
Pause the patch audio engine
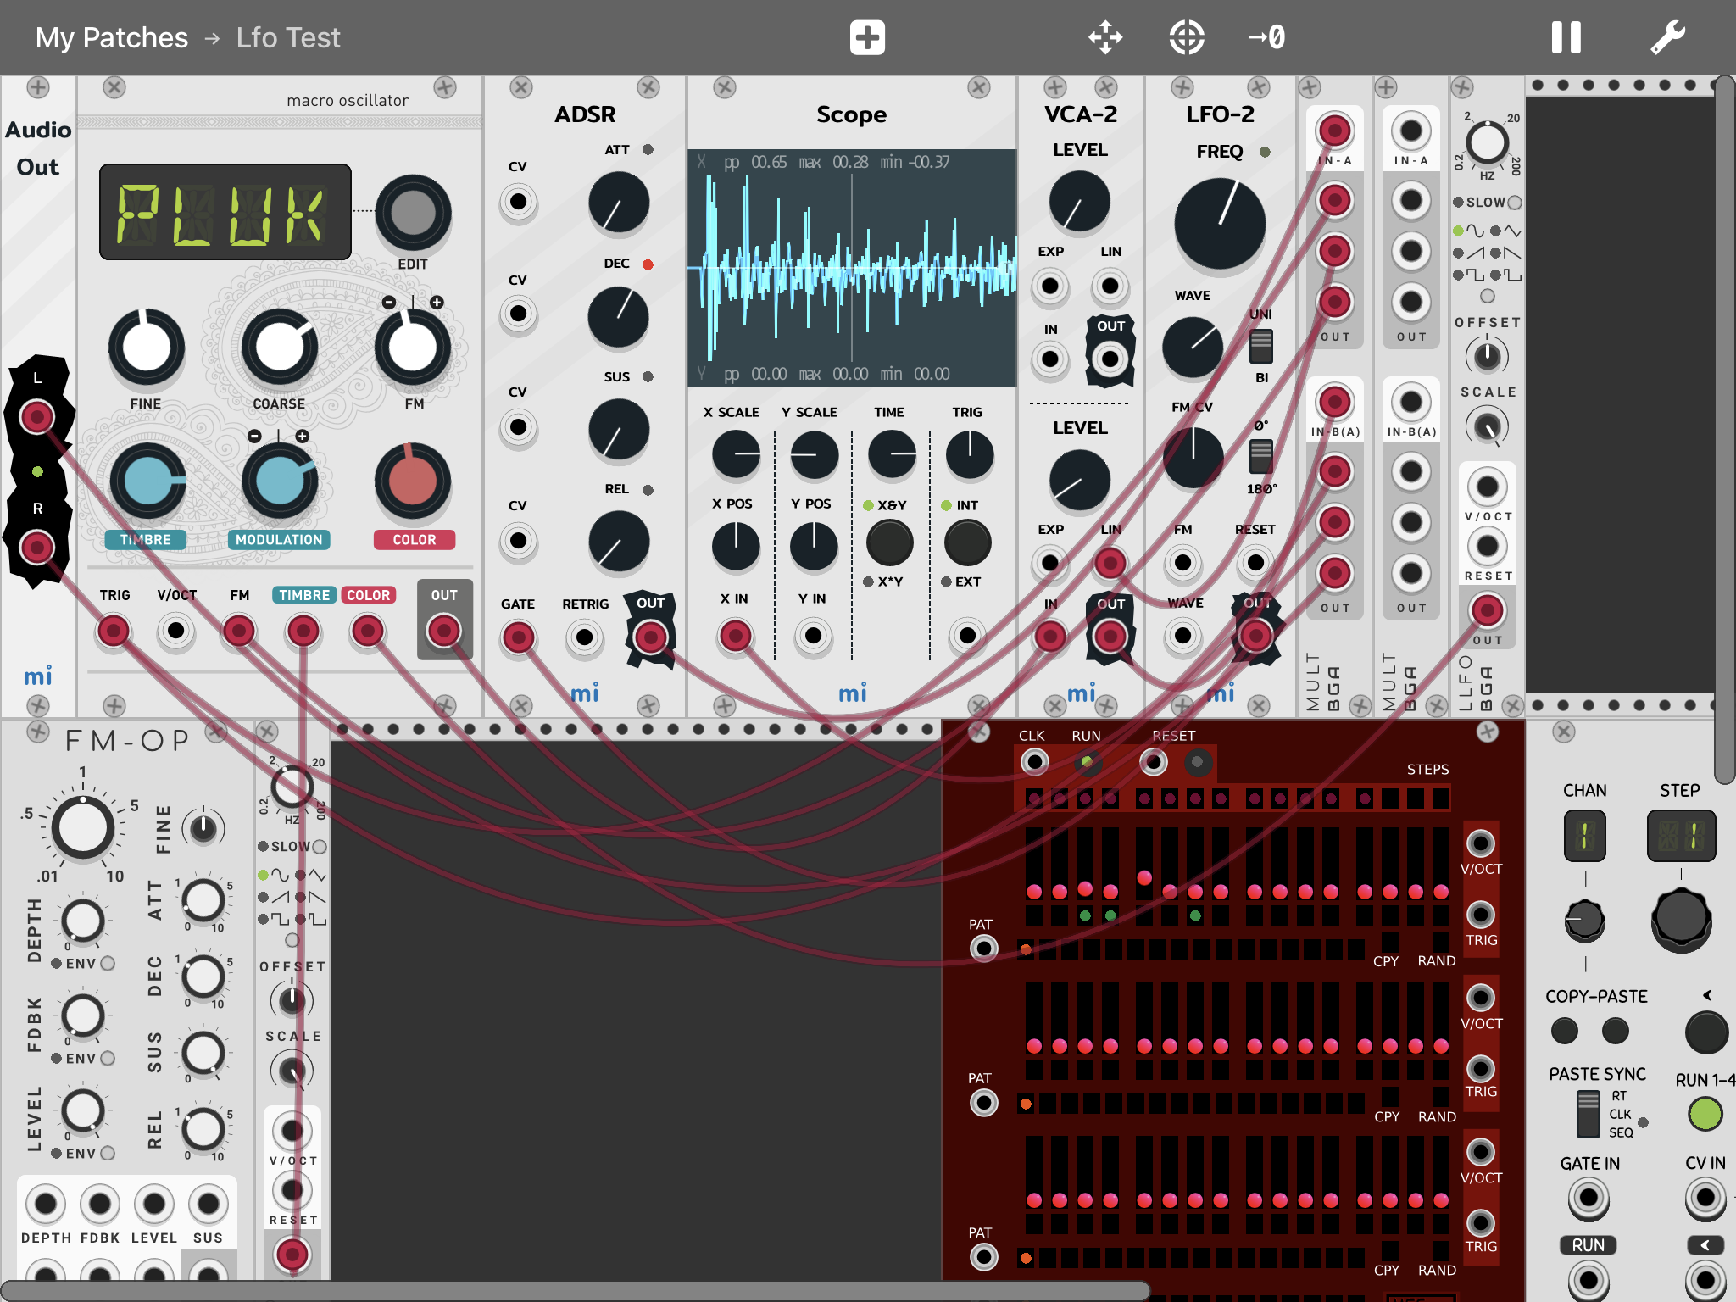(1566, 38)
